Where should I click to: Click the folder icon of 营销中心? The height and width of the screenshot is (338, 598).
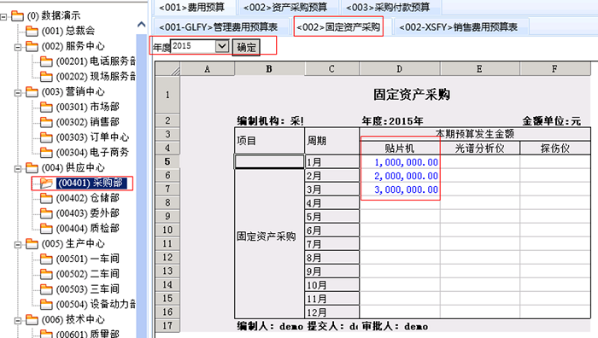pyautogui.click(x=32, y=92)
